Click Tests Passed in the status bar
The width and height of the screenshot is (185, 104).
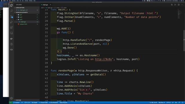pos(63,103)
